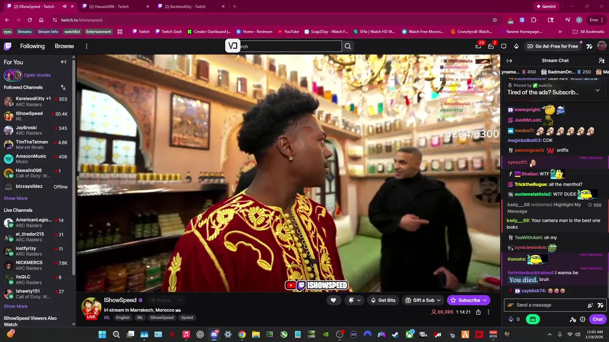Click the Get Bits button below the stream
The height and width of the screenshot is (342, 609).
click(x=383, y=300)
